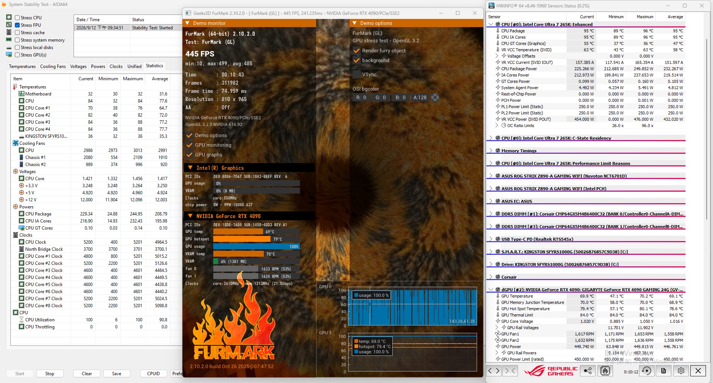Collapse the Demo monitor panel in FurMark
The width and height of the screenshot is (713, 383).
pos(188,23)
